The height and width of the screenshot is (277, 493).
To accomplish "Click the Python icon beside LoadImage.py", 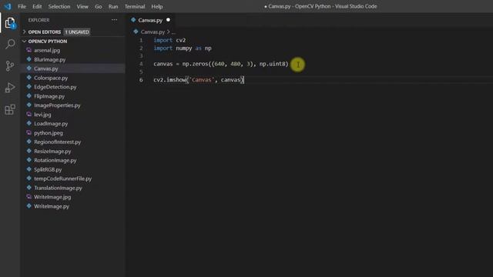I will (29, 123).
